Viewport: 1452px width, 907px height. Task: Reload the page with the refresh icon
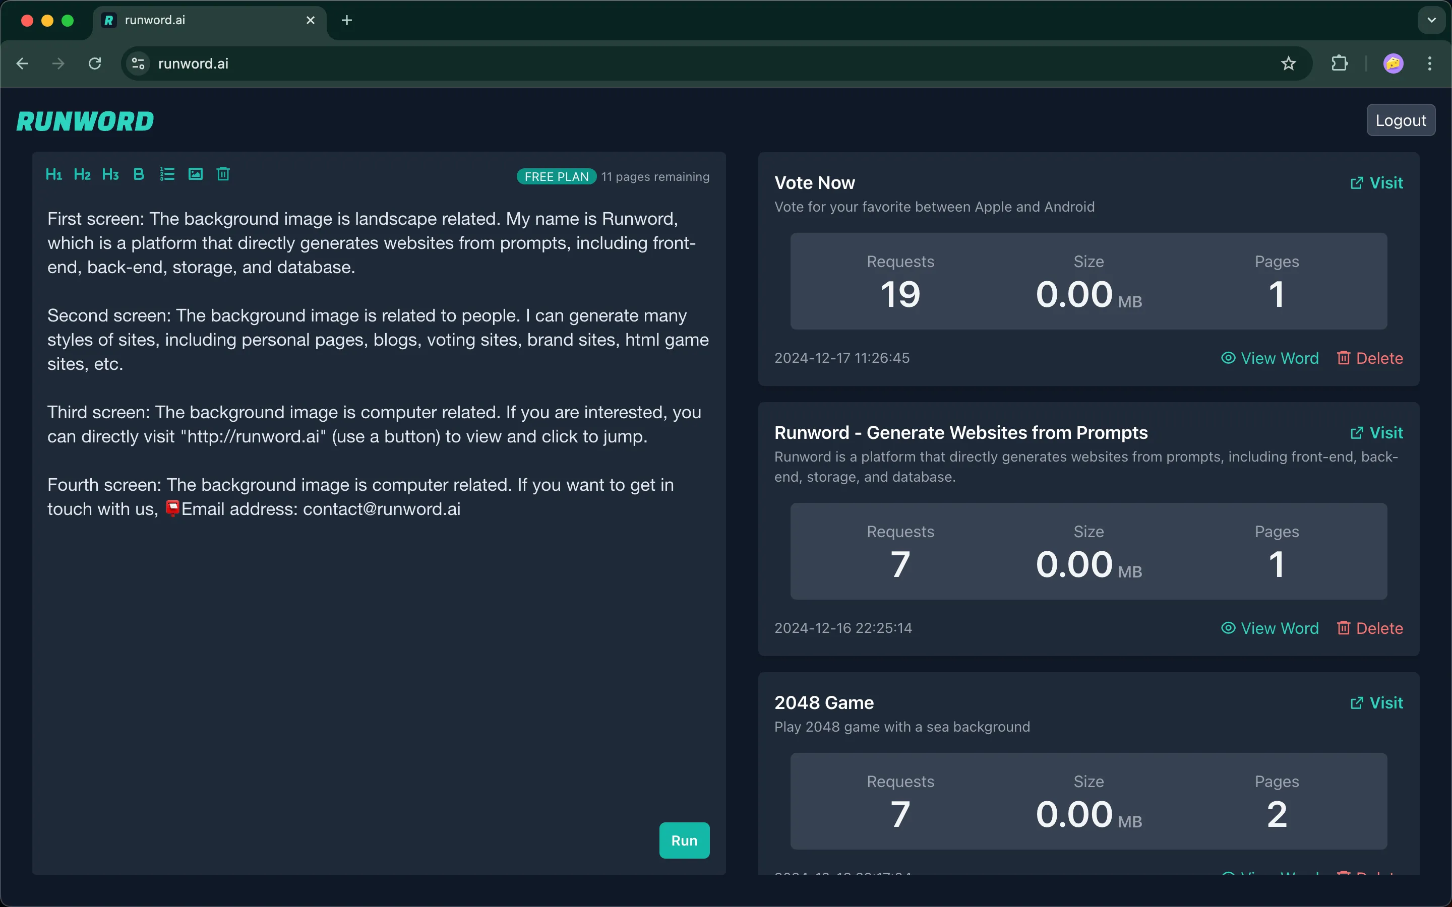pyautogui.click(x=94, y=63)
